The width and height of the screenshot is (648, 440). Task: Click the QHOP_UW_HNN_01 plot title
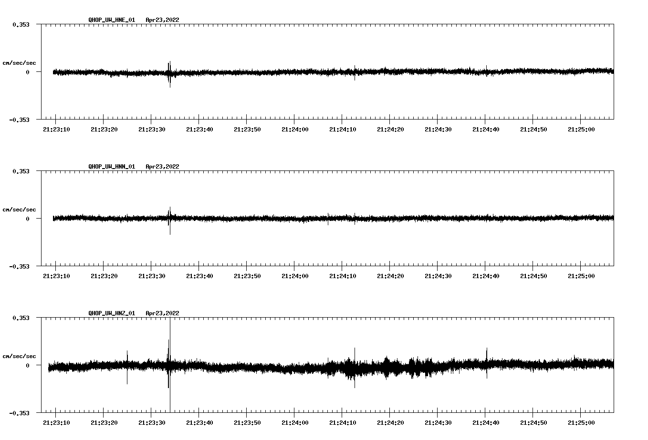coord(112,167)
